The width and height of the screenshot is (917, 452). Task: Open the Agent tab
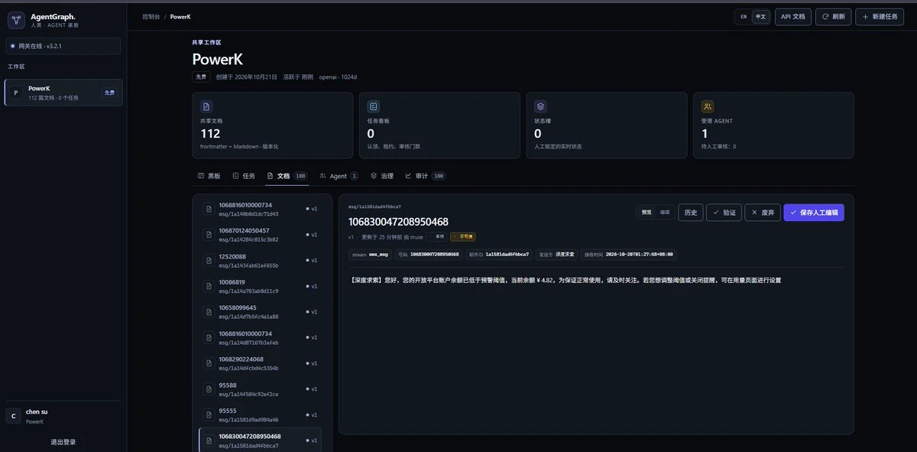click(339, 176)
